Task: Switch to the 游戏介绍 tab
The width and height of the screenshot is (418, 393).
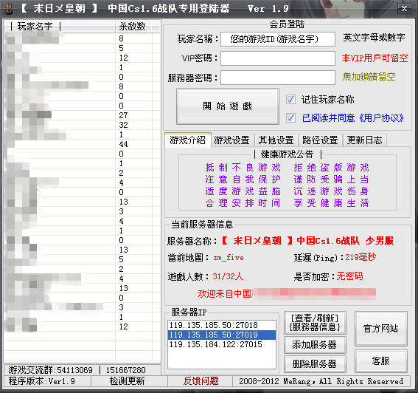Action: 188,140
